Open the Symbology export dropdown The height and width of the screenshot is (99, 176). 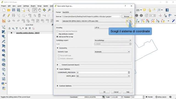click(113, 40)
